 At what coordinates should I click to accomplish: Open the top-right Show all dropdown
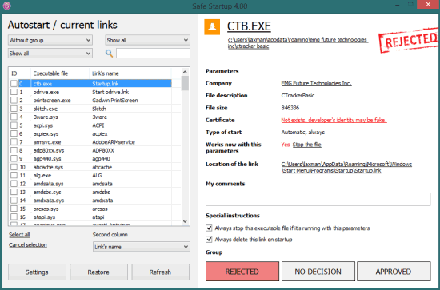click(x=148, y=40)
